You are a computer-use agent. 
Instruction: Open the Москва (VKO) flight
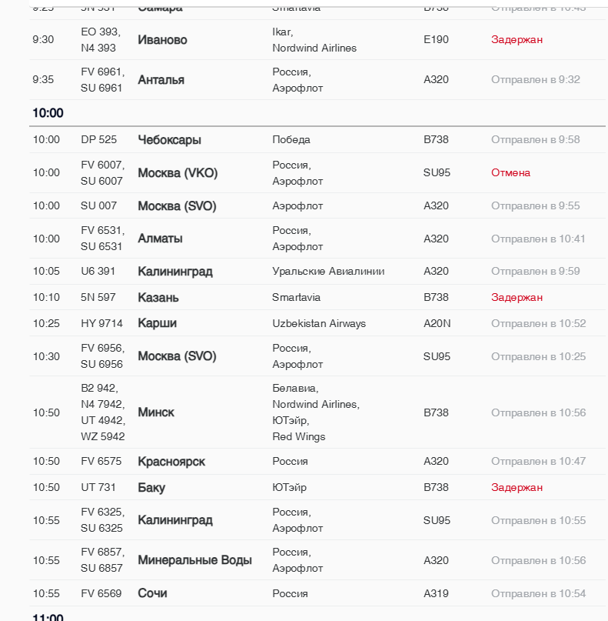(178, 173)
